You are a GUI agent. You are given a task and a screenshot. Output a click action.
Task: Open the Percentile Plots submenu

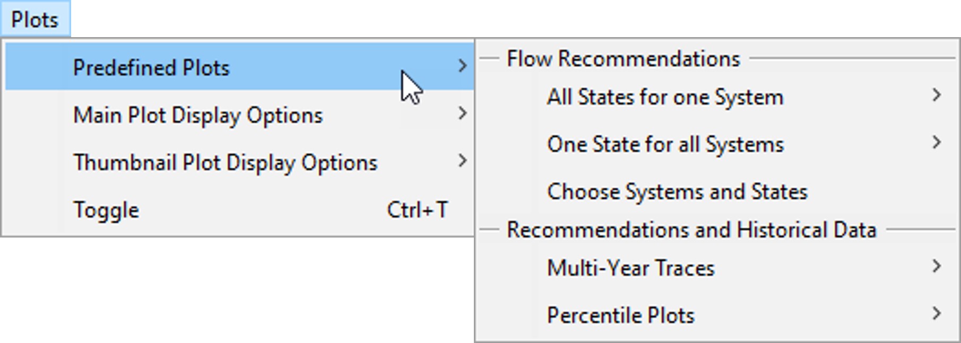[x=620, y=315]
